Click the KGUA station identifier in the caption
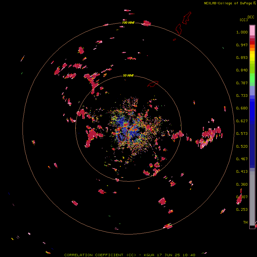Viewport: 257px width, 257px height. (x=149, y=255)
